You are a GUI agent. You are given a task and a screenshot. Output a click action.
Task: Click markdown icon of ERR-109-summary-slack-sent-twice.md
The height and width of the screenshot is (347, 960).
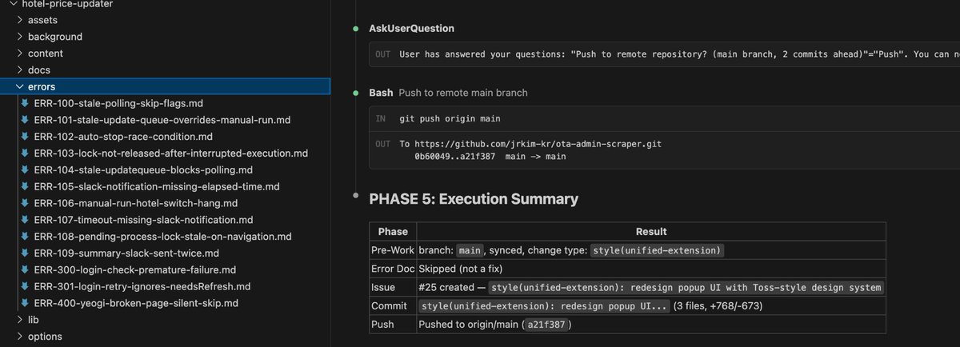click(26, 253)
